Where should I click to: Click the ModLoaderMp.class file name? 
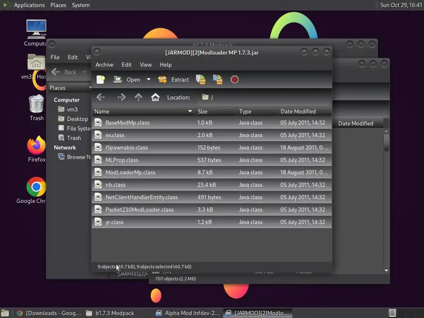coord(130,173)
